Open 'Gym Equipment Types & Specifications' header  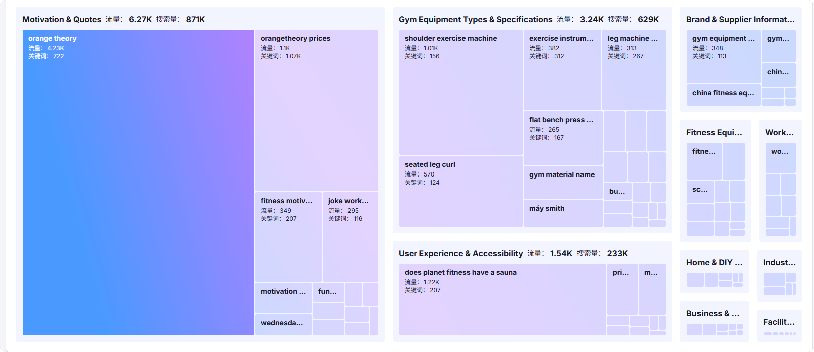coord(475,19)
